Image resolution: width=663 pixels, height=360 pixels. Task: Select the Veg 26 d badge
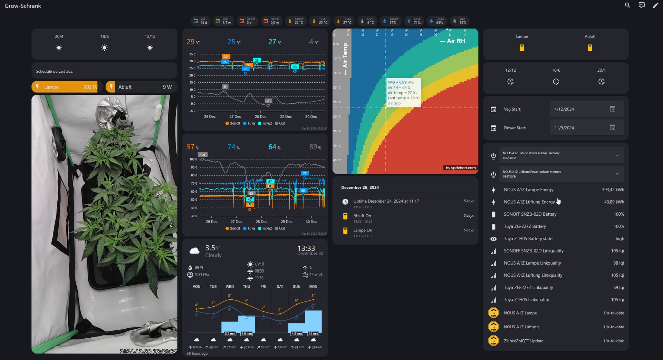pyautogui.click(x=201, y=21)
